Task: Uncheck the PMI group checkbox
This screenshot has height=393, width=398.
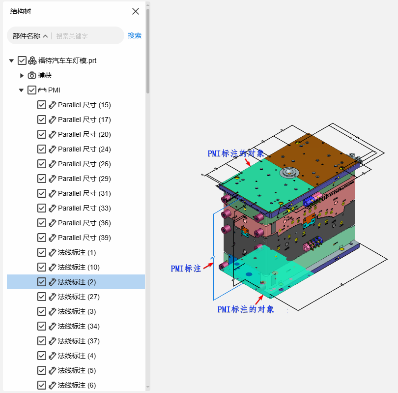Action: point(32,90)
